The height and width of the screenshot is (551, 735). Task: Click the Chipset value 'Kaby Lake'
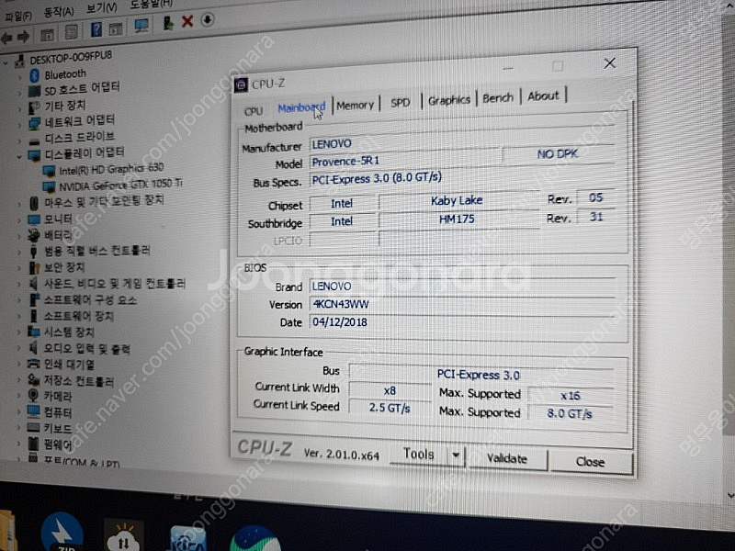pos(457,200)
